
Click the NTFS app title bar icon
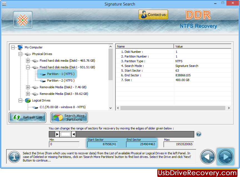click(x=4, y=4)
